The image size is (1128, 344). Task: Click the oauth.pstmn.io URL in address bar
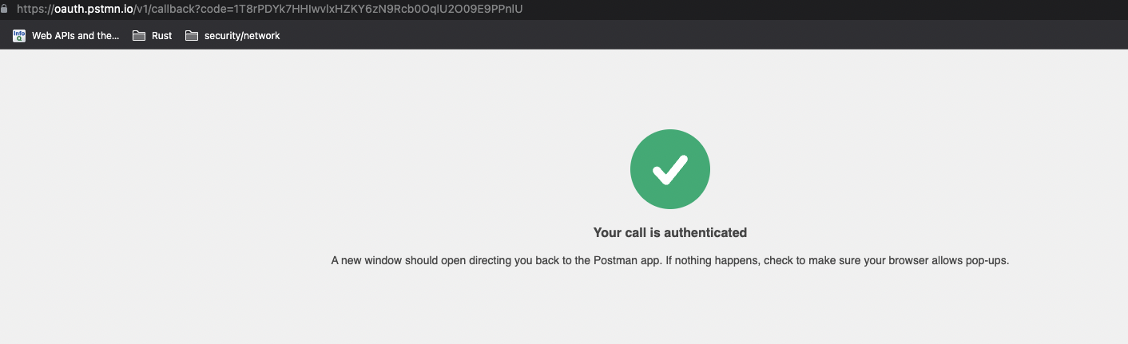coord(269,9)
